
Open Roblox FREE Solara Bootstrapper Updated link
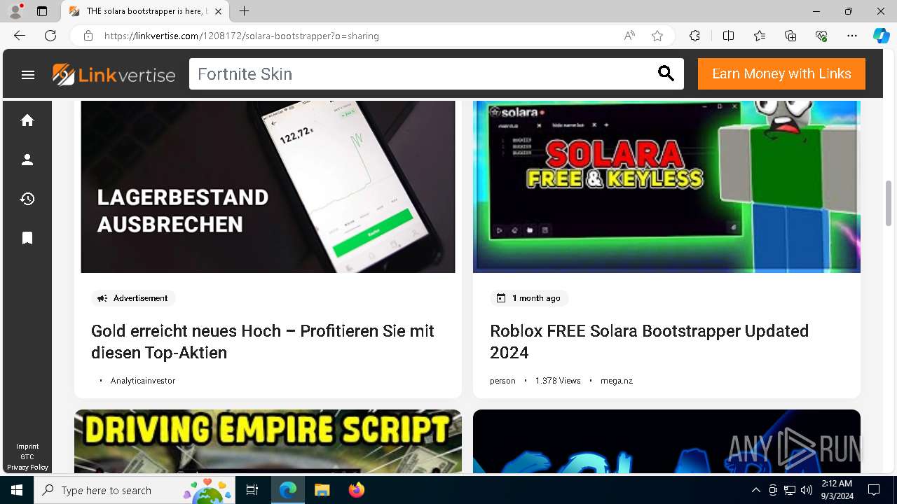[x=649, y=342]
